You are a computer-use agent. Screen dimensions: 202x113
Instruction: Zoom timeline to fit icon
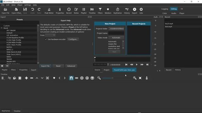click(x=140, y=78)
